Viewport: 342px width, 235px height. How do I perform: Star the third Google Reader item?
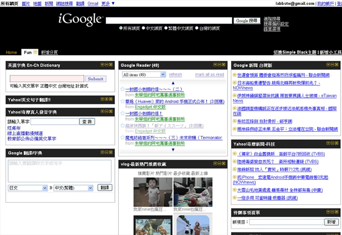coord(122,113)
